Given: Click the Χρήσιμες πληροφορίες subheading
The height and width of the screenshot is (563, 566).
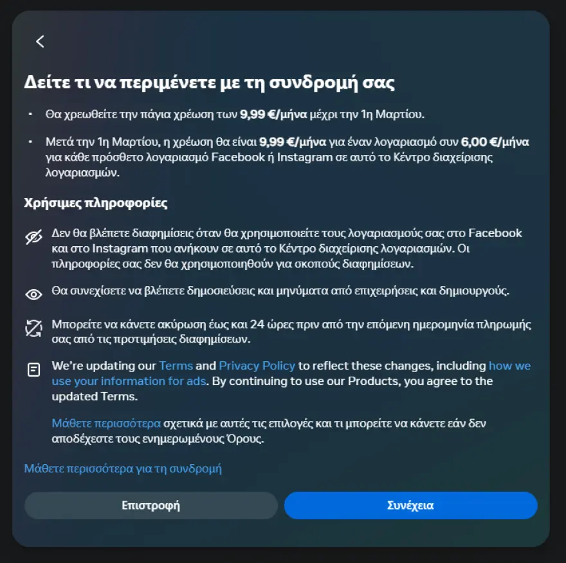Looking at the screenshot, I should coord(96,203).
